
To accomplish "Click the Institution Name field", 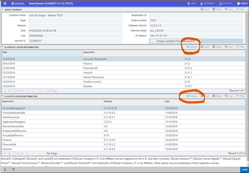I will pyautogui.click(x=75, y=15).
